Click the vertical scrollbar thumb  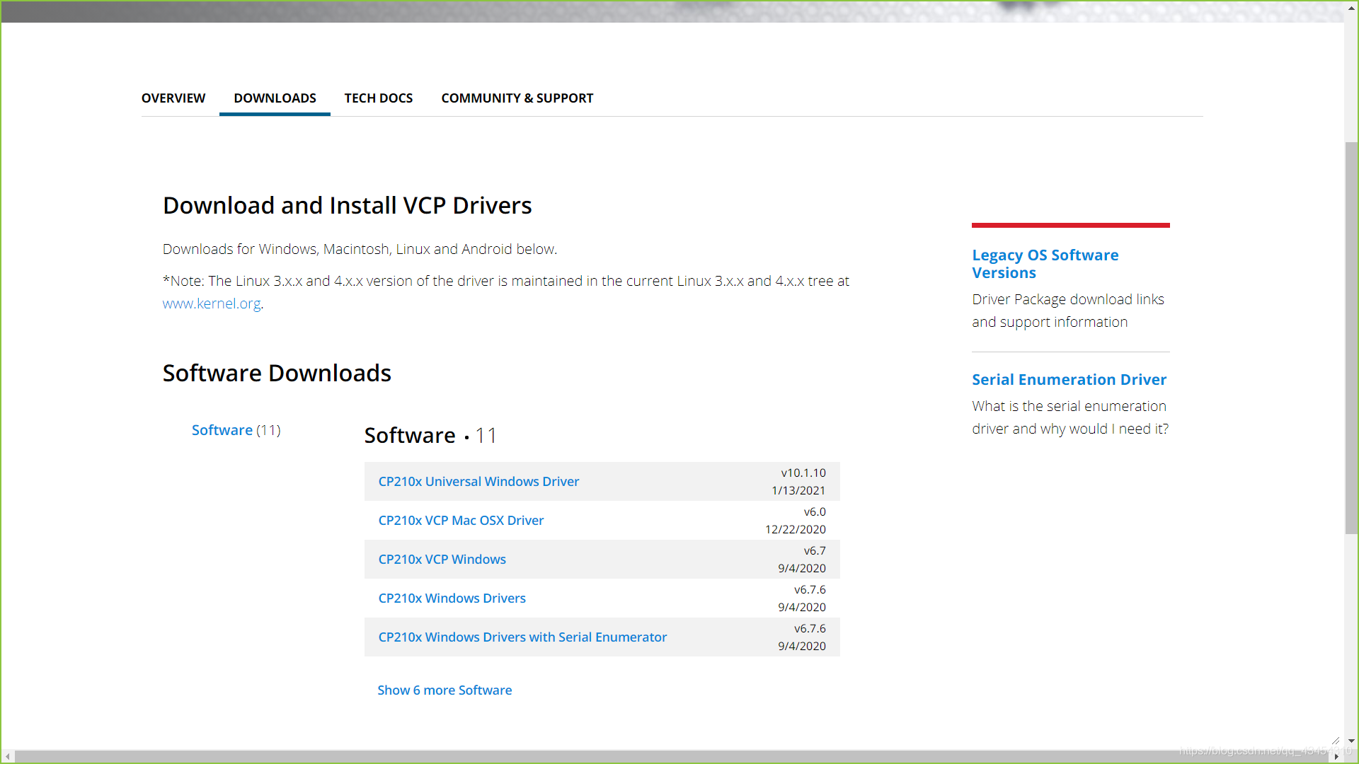1351,340
